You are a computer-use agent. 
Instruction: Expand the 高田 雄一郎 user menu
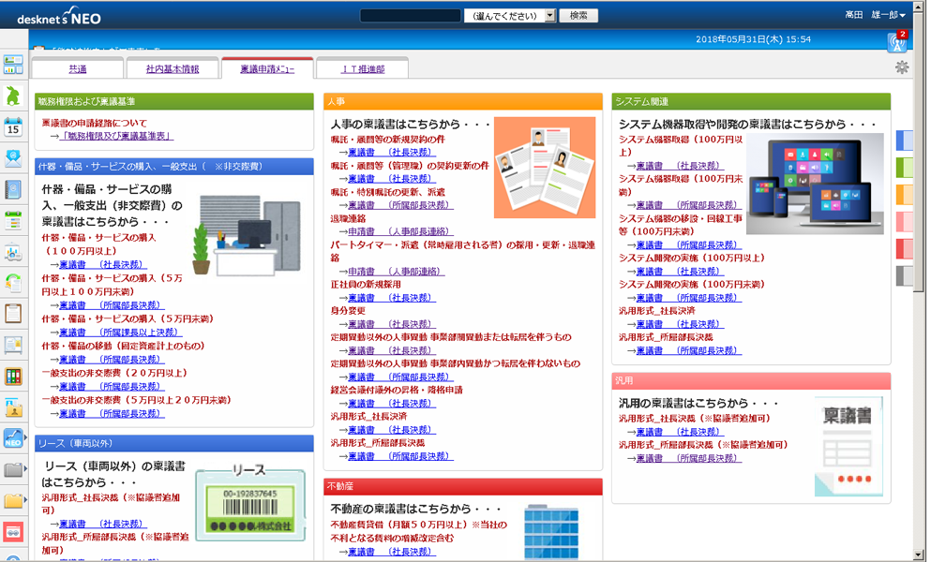(875, 16)
